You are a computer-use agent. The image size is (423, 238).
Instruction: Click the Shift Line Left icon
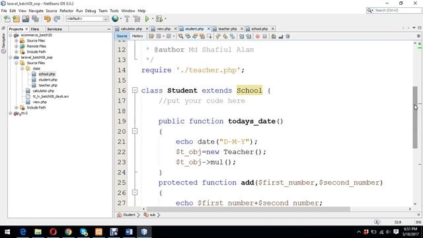tap(241, 36)
